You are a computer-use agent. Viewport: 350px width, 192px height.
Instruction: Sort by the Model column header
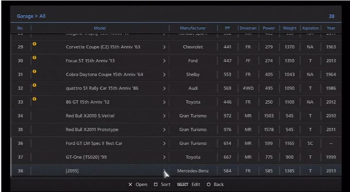[100, 28]
